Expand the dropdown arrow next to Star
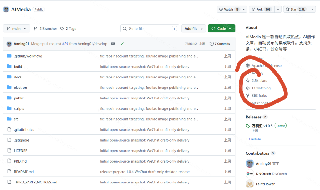 312,9
